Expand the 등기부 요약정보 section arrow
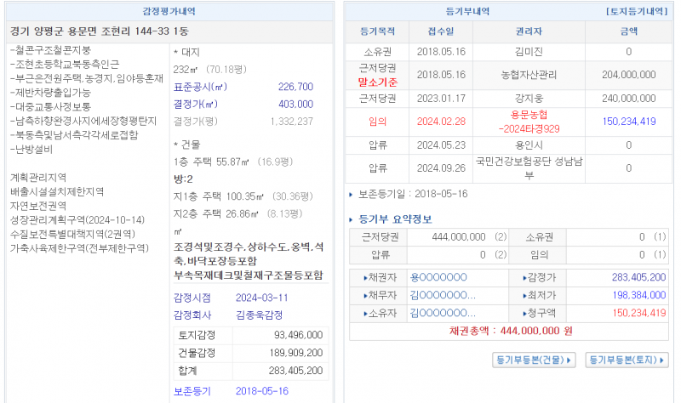Screen dimensions: 681x403 pos(354,219)
